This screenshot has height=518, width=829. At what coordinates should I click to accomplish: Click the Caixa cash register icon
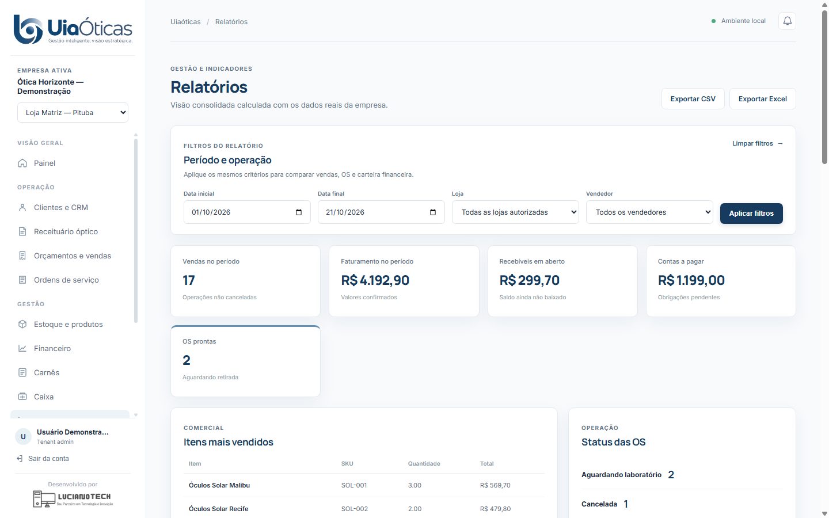click(22, 397)
